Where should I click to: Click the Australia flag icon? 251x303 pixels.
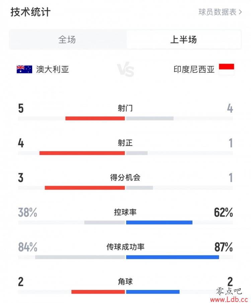[24, 69]
